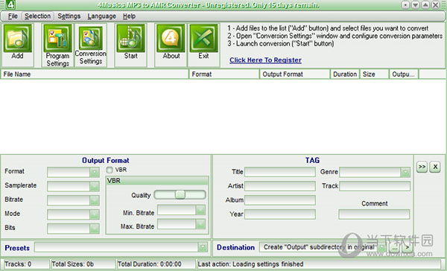Click the > button next to Destination

[x=407, y=247]
